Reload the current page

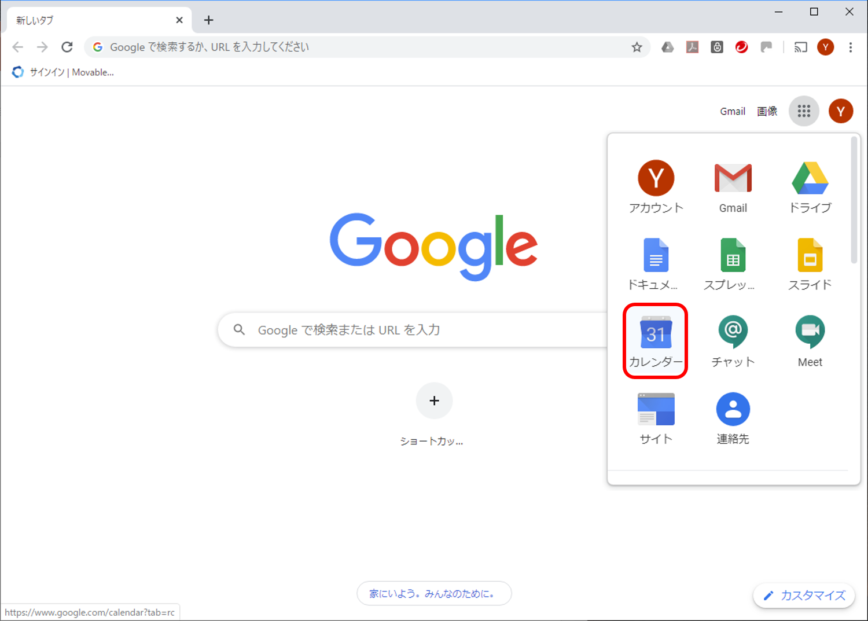[x=67, y=47]
